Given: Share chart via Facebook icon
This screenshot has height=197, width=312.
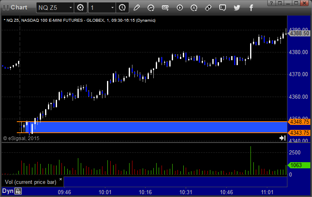Looking at the screenshot, I should pyautogui.click(x=251, y=8).
